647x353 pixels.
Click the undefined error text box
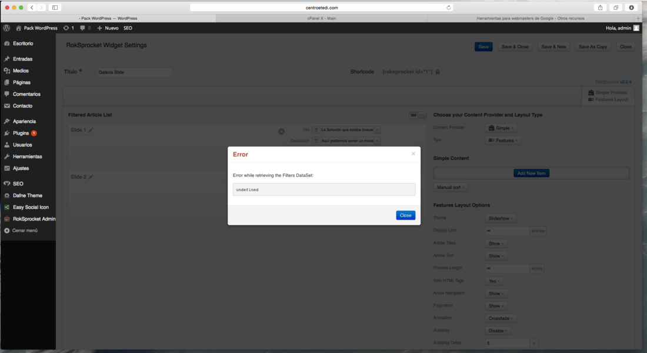[324, 189]
